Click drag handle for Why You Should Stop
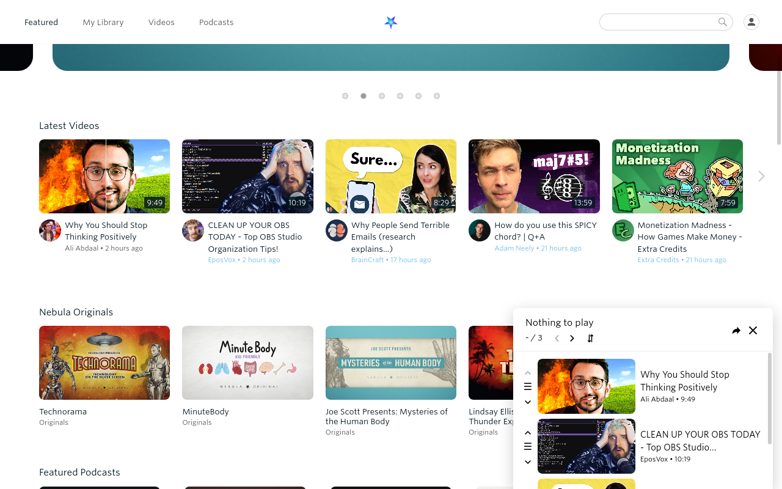The width and height of the screenshot is (782, 489). pyautogui.click(x=528, y=386)
